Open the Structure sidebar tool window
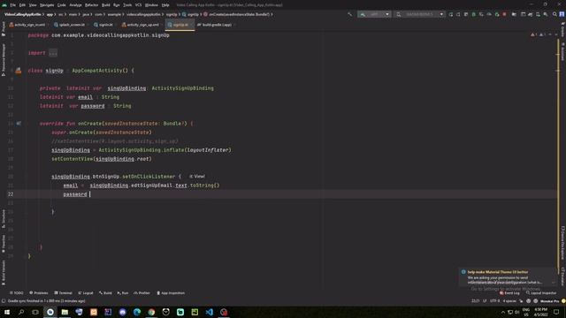Viewport: 566px width, 318px height. pyautogui.click(x=4, y=219)
